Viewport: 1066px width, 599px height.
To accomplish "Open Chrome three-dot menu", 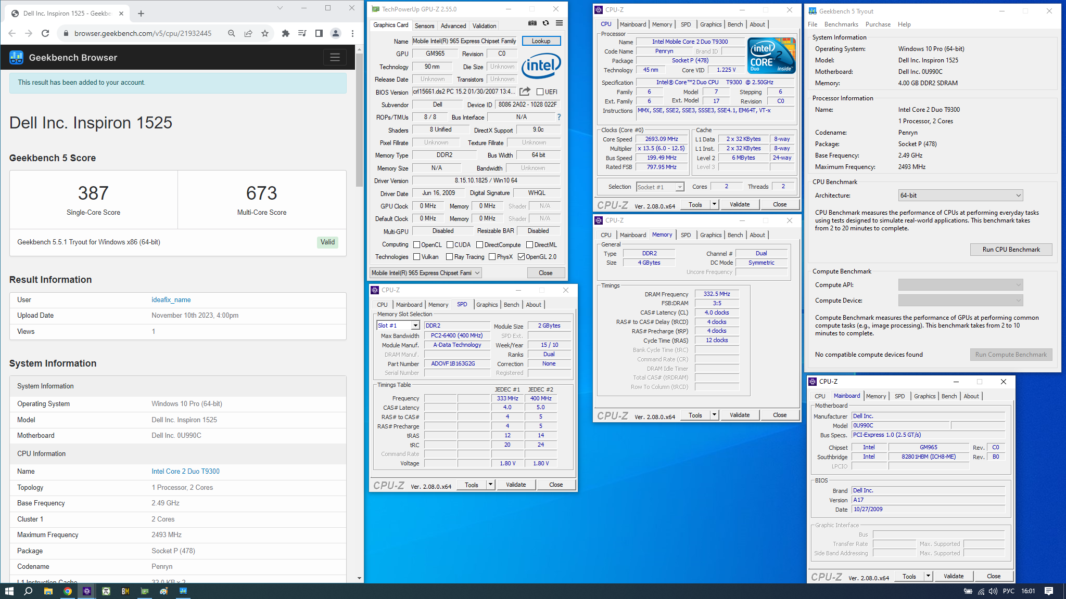I will (x=352, y=33).
